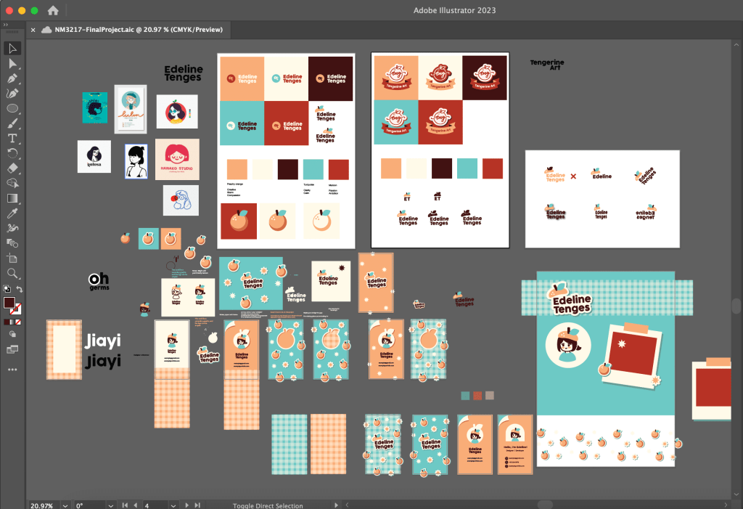Image resolution: width=743 pixels, height=509 pixels.
Task: Activate the Type tool
Action: pyautogui.click(x=12, y=138)
